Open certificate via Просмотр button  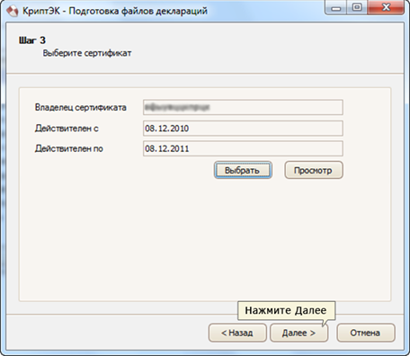[x=314, y=170]
